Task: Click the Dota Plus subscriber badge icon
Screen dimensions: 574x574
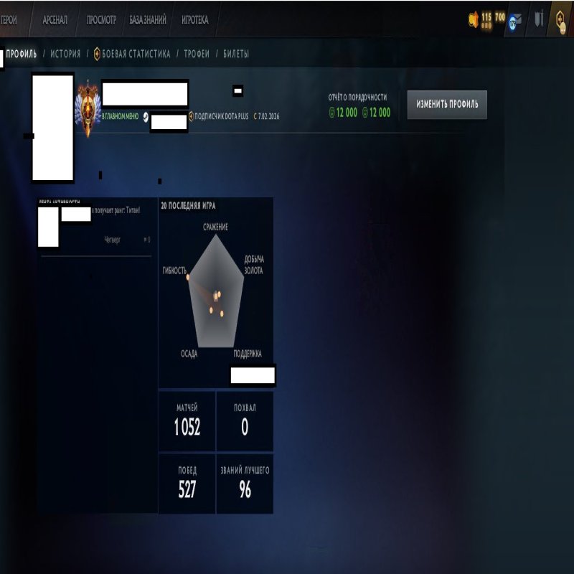Action: tap(191, 116)
